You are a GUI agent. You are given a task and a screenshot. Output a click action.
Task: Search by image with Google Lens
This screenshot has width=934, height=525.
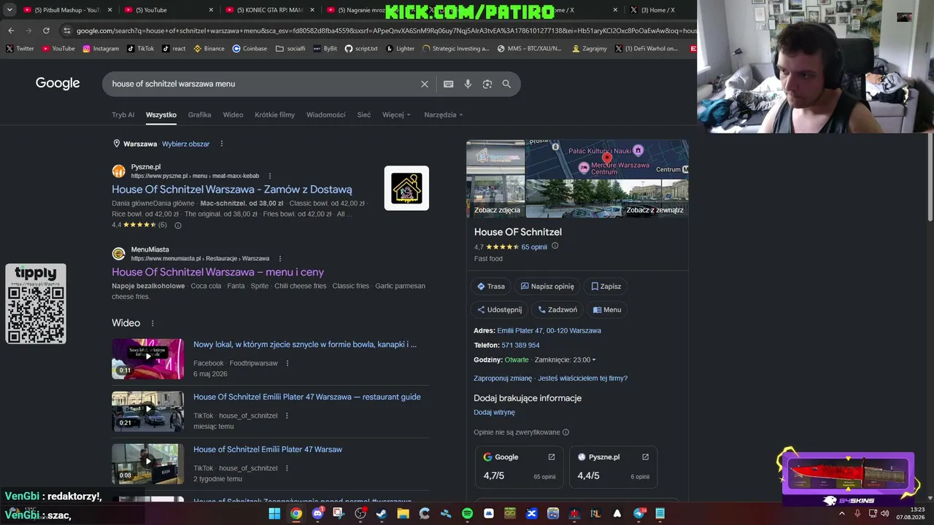(487, 84)
